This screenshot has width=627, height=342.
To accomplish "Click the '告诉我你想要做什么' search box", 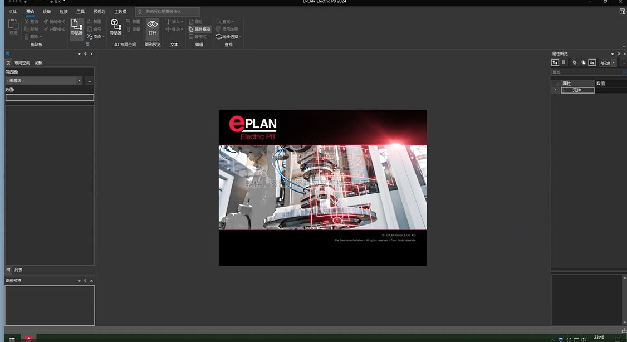I will click(x=168, y=12).
